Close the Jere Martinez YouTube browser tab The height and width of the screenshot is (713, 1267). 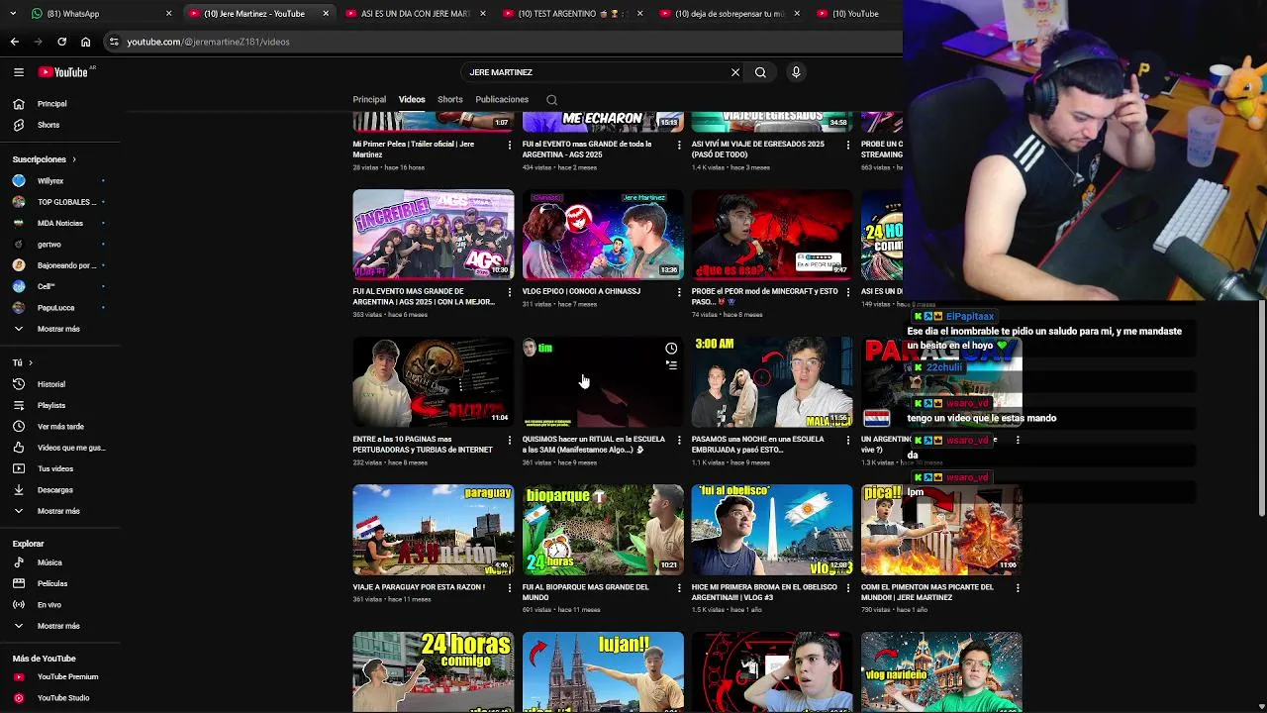click(326, 14)
